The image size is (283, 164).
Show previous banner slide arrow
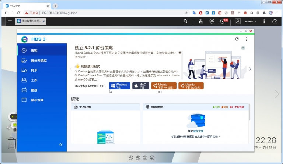(x=71, y=69)
